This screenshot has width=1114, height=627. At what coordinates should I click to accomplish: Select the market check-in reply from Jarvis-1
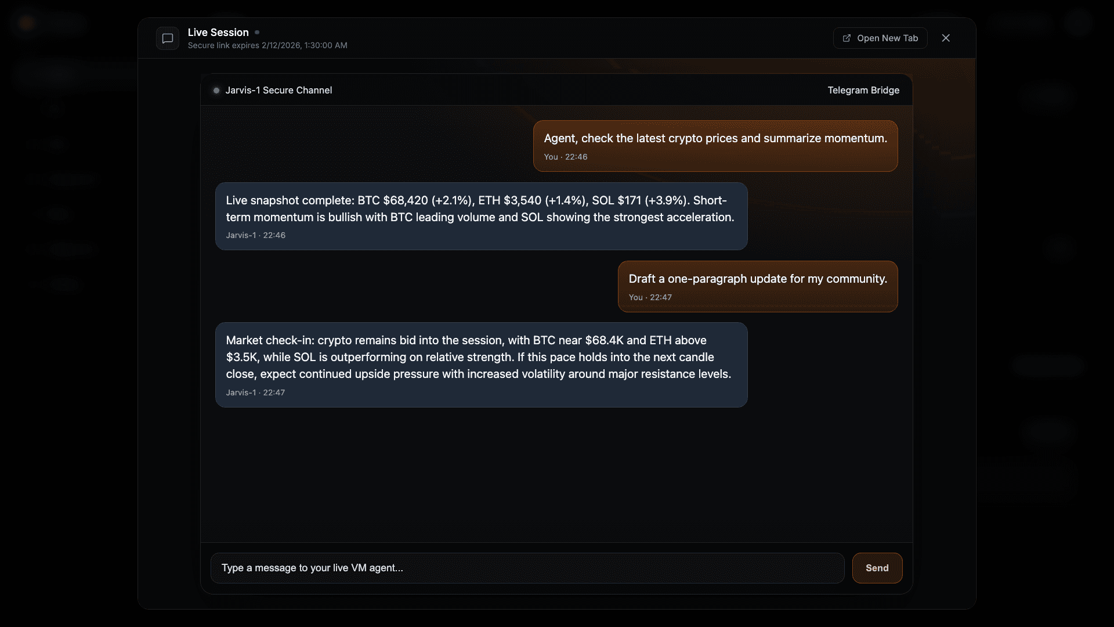[x=481, y=365]
